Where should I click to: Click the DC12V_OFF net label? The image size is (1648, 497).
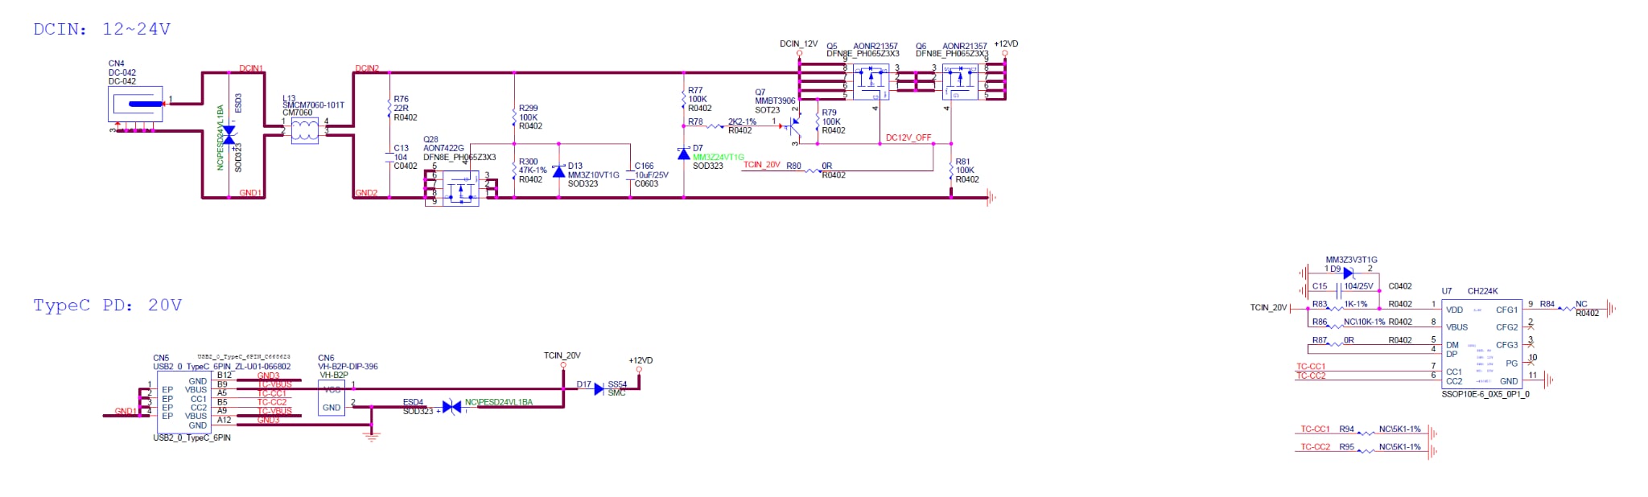coord(908,138)
